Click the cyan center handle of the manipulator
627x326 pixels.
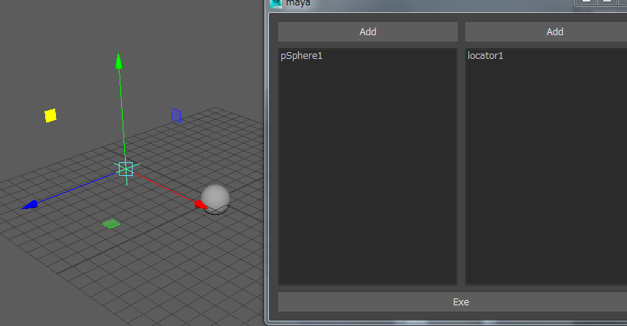click(x=126, y=169)
